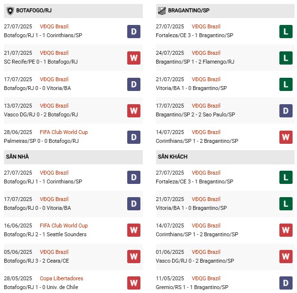Click the D result badge for Botafogo vs Corinthians

[x=134, y=31]
